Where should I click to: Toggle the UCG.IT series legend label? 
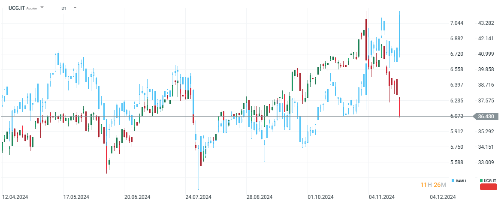[490, 180]
